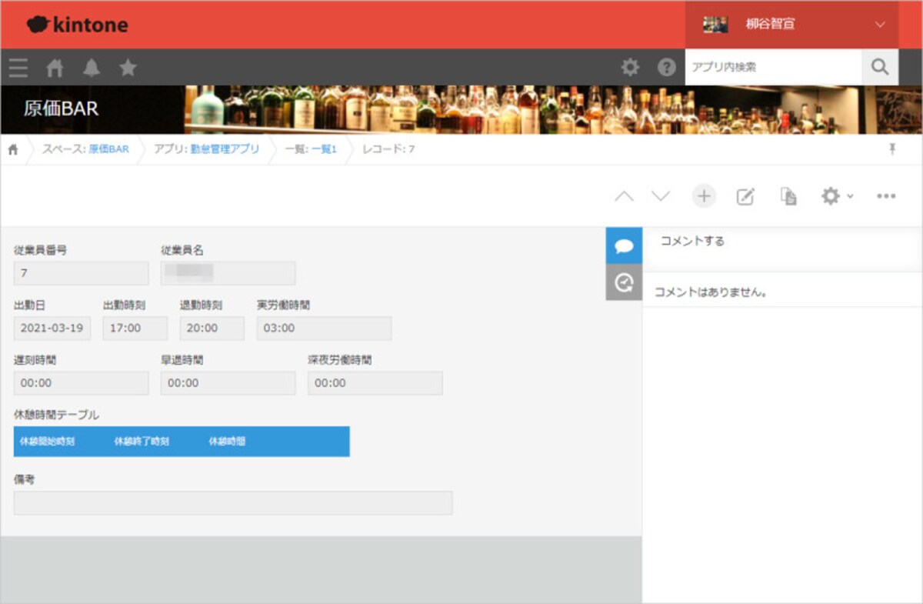This screenshot has width=923, height=604.
Task: Click the 実労働時間 value 03:00
Action: click(x=324, y=328)
